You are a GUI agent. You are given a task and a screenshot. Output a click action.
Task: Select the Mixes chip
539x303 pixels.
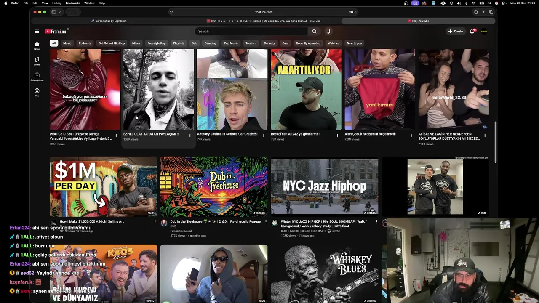pos(136,43)
